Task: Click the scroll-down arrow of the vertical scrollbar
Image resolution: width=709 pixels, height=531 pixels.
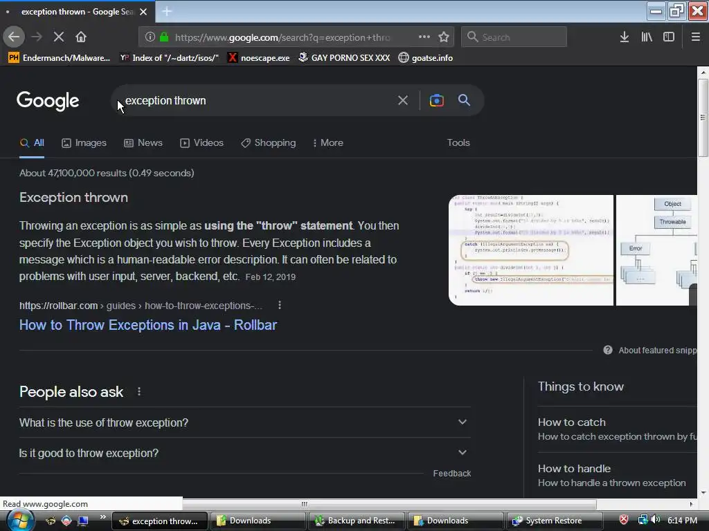Action: point(703,492)
